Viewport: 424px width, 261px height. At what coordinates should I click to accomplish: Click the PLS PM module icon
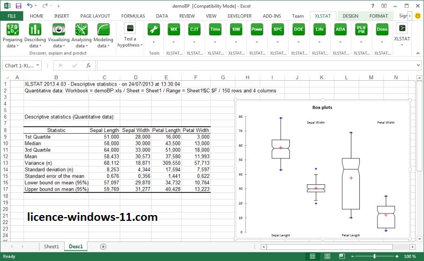tap(361, 30)
